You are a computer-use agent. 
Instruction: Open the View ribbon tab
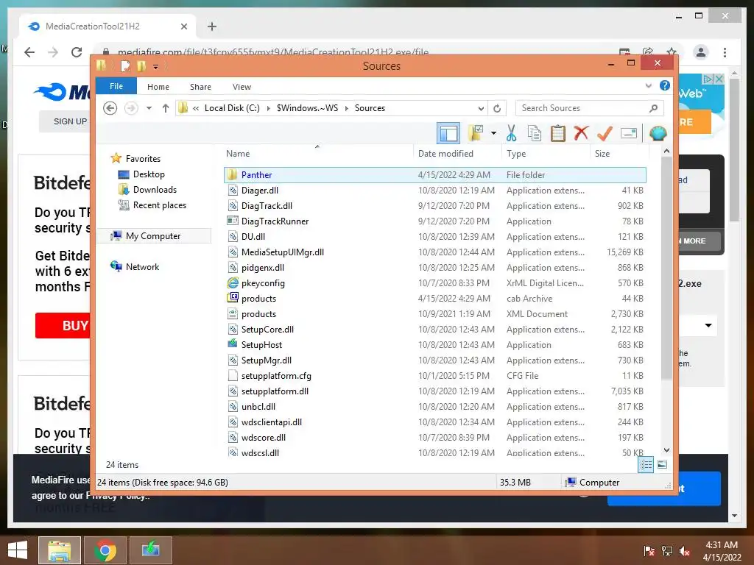(242, 87)
